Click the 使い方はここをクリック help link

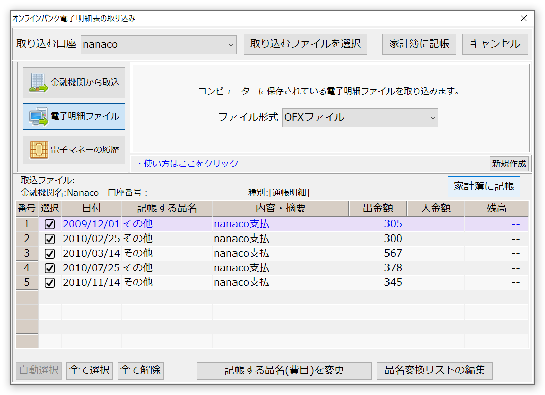pos(187,164)
